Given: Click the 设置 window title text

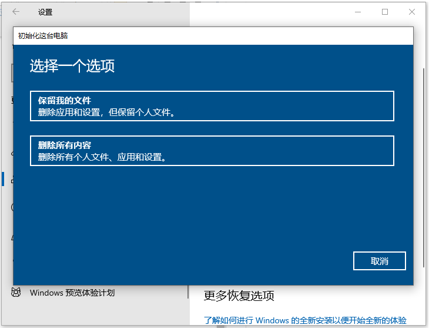Looking at the screenshot, I should coord(45,12).
